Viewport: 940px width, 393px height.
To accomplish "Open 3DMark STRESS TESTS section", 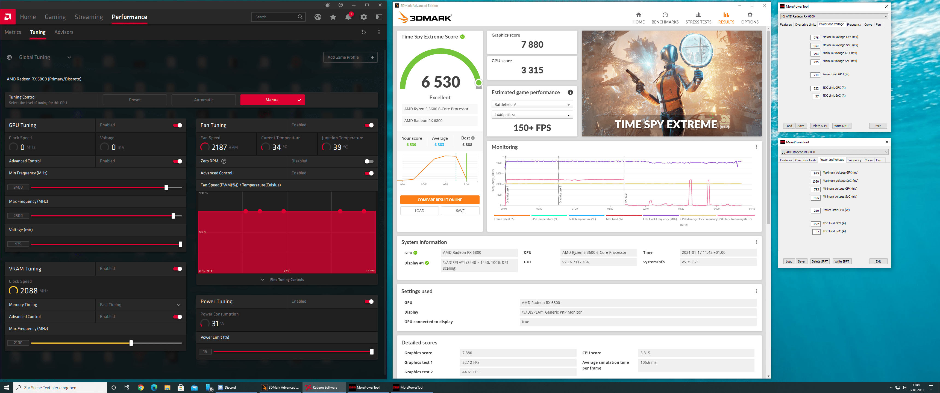I will [x=698, y=18].
